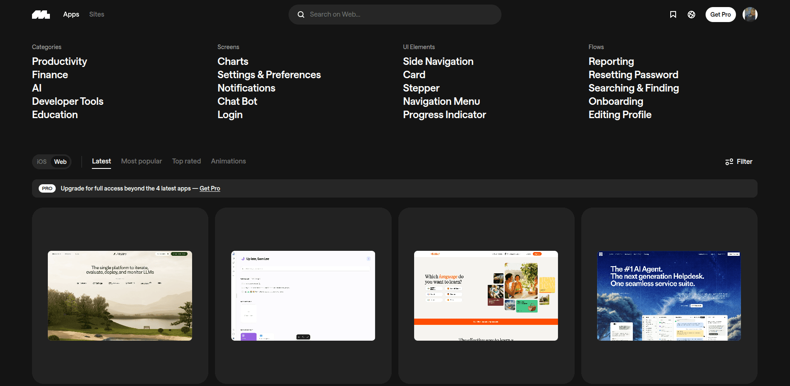Open the Settings & Preferences screens link
The width and height of the screenshot is (790, 386).
pos(269,75)
